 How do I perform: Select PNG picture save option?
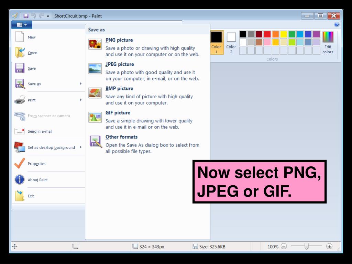(148, 47)
